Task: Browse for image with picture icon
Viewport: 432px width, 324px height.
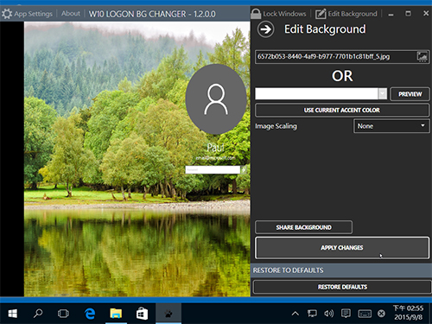Action: coord(422,56)
